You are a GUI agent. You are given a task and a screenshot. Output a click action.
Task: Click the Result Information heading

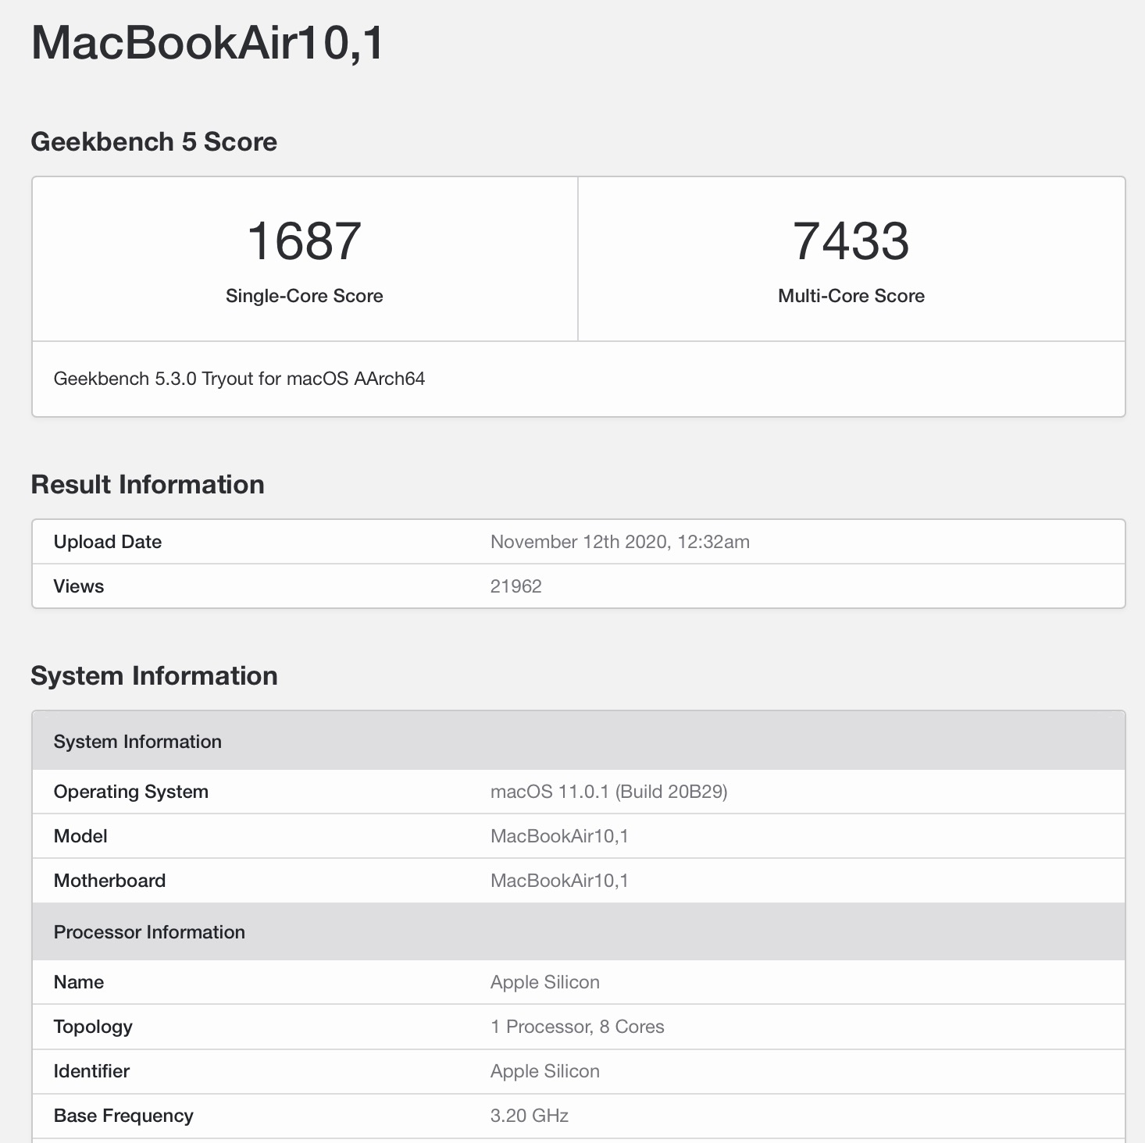(x=148, y=485)
